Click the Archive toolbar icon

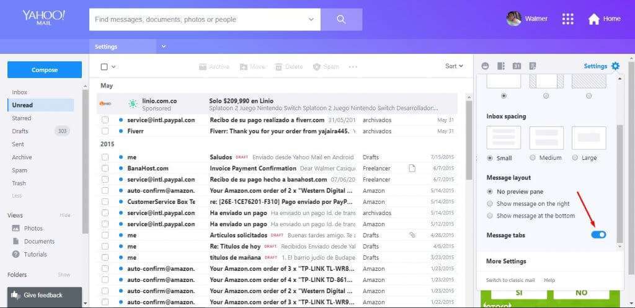[x=203, y=67]
